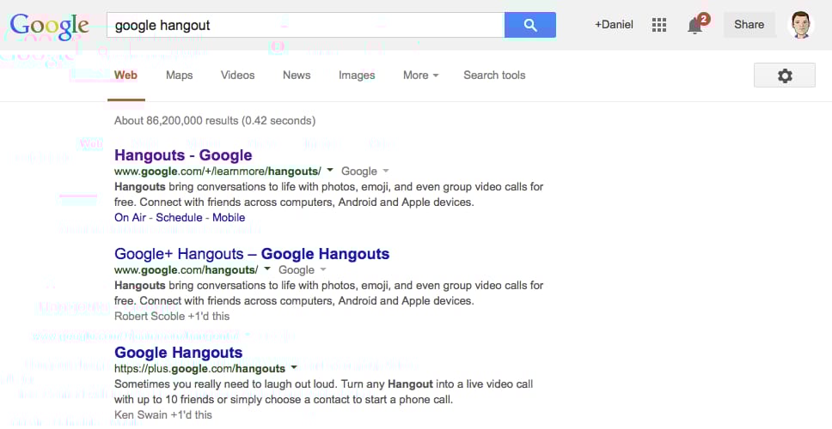Screen dimensions: 832x429
Task: Expand the More dropdown
Action: (x=421, y=76)
